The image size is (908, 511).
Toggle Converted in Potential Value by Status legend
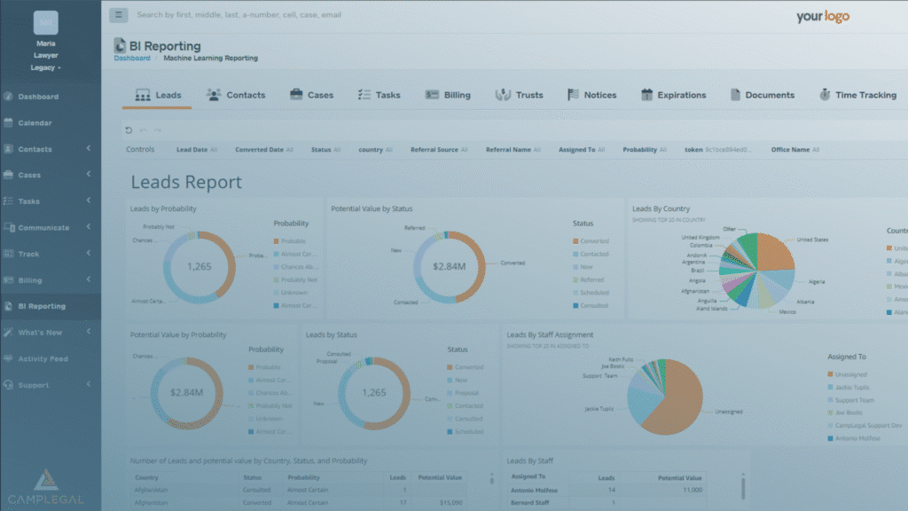593,241
